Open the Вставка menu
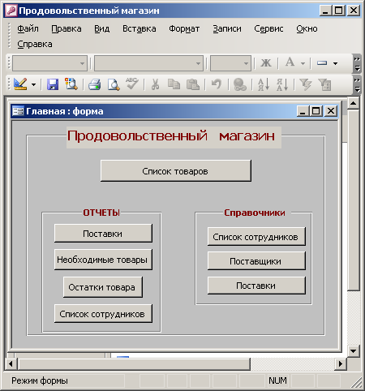365x391 pixels. point(140,28)
